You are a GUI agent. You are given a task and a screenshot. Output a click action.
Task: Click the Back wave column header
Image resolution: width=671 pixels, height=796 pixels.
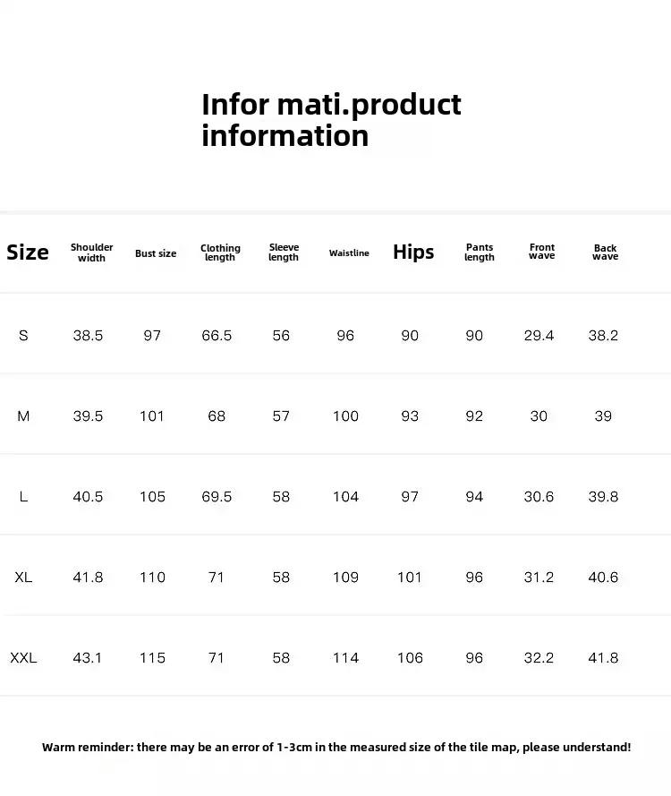coord(606,252)
